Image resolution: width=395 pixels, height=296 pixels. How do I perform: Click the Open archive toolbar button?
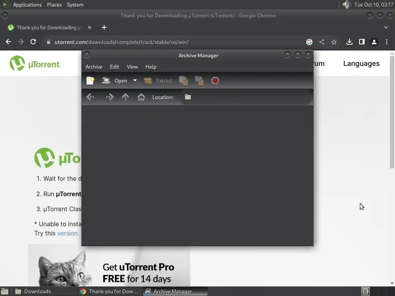(115, 81)
